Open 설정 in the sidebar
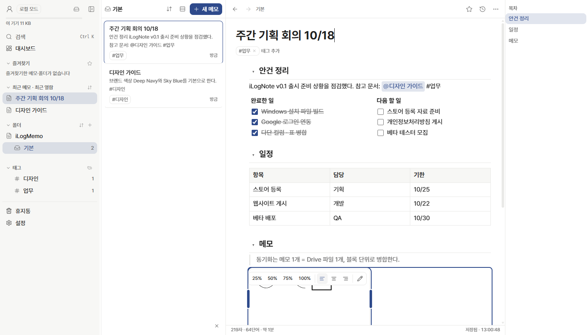 [x=50, y=223]
